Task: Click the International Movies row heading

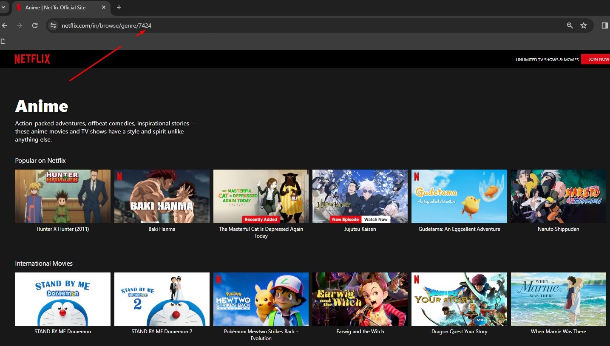Action: coord(44,264)
